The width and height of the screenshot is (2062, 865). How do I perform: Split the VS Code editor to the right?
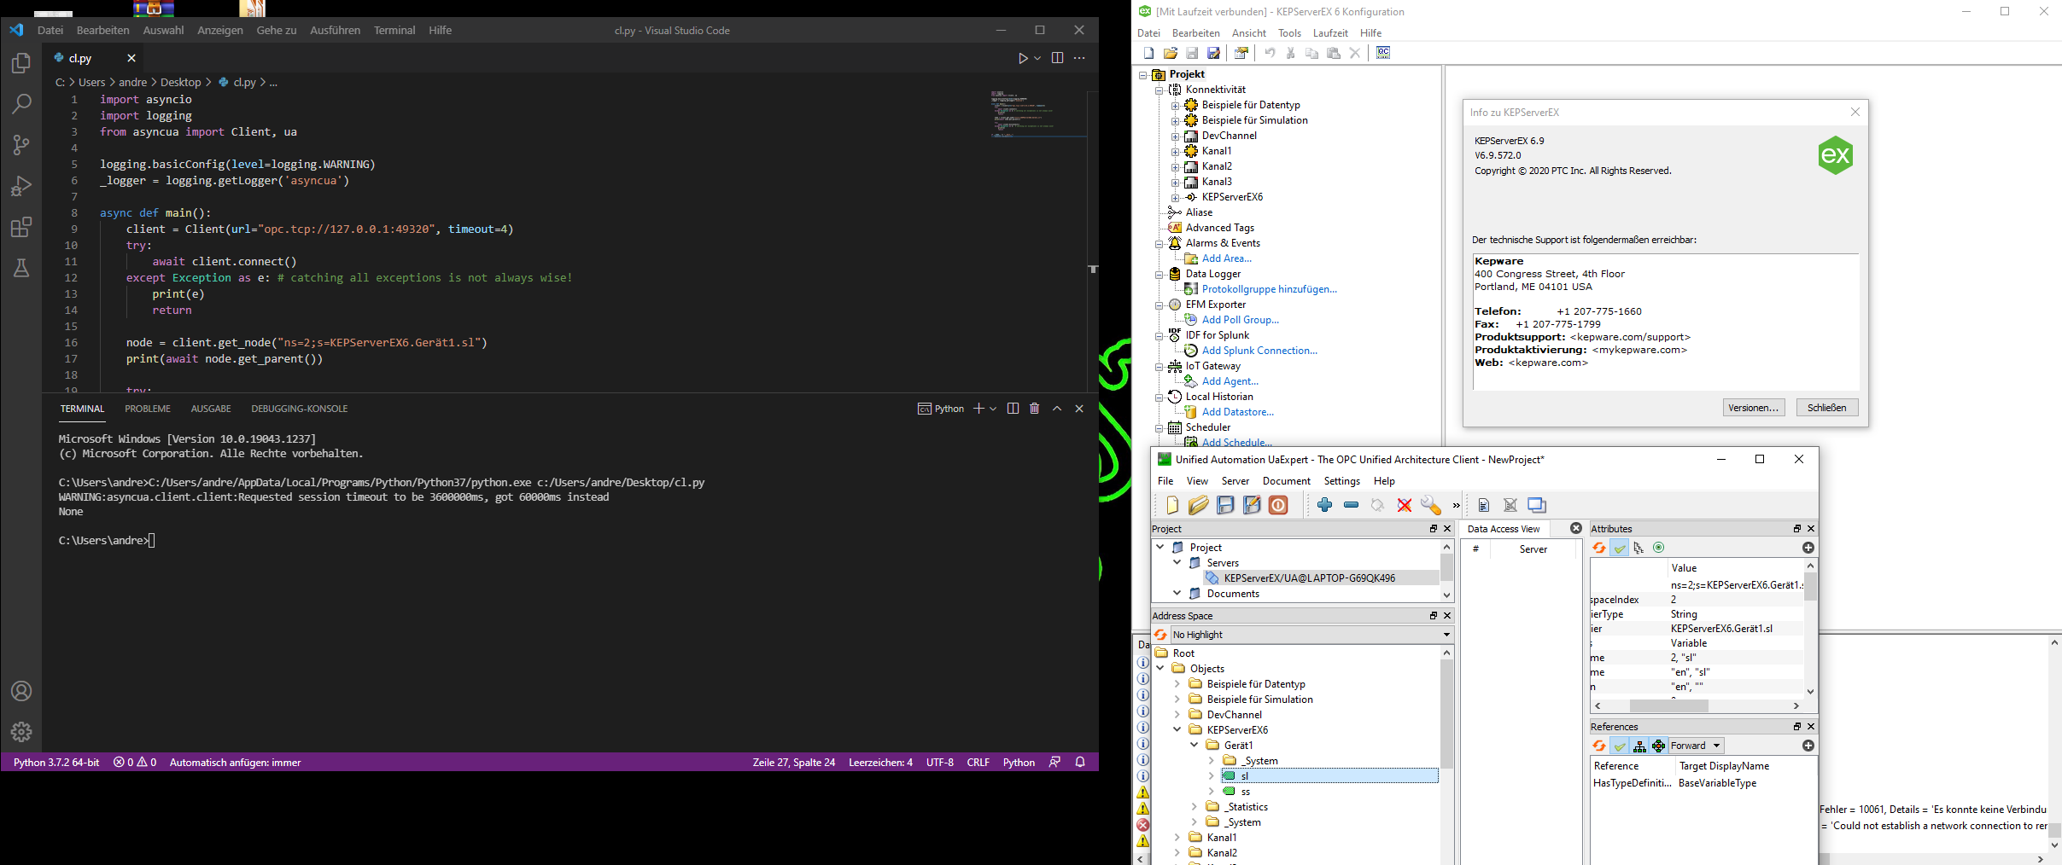tap(1057, 58)
